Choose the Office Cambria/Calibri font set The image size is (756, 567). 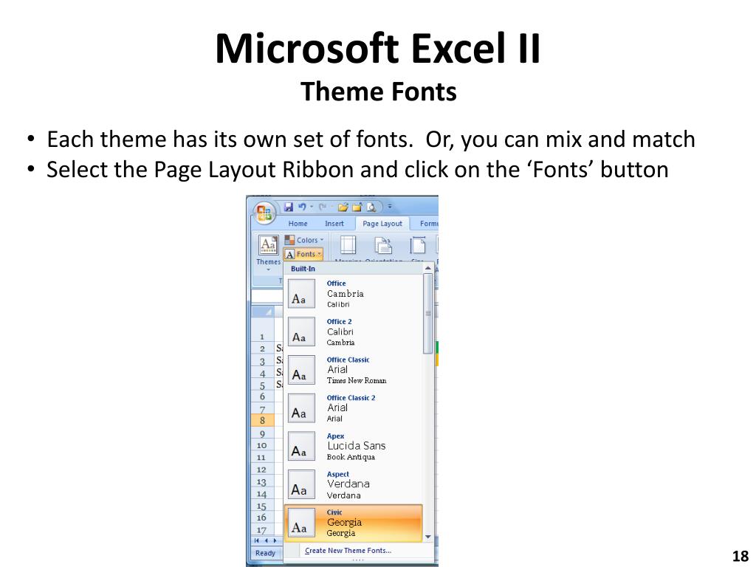[354, 294]
